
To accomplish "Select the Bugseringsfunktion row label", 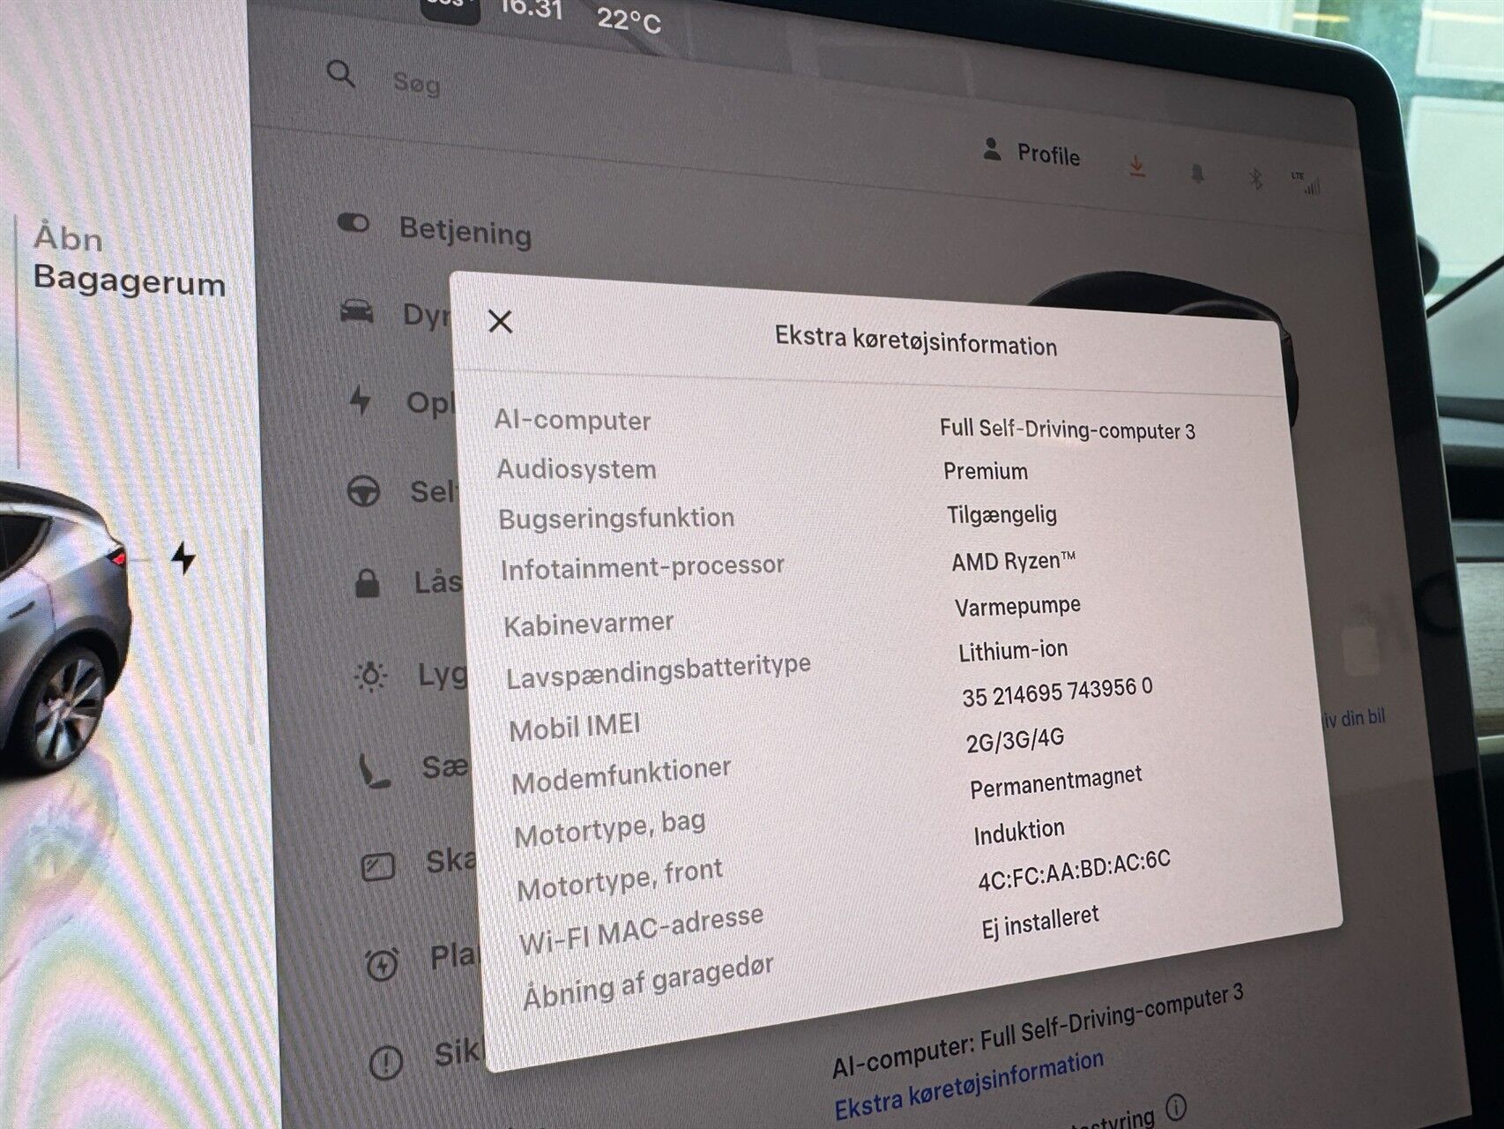I will pyautogui.click(x=616, y=519).
